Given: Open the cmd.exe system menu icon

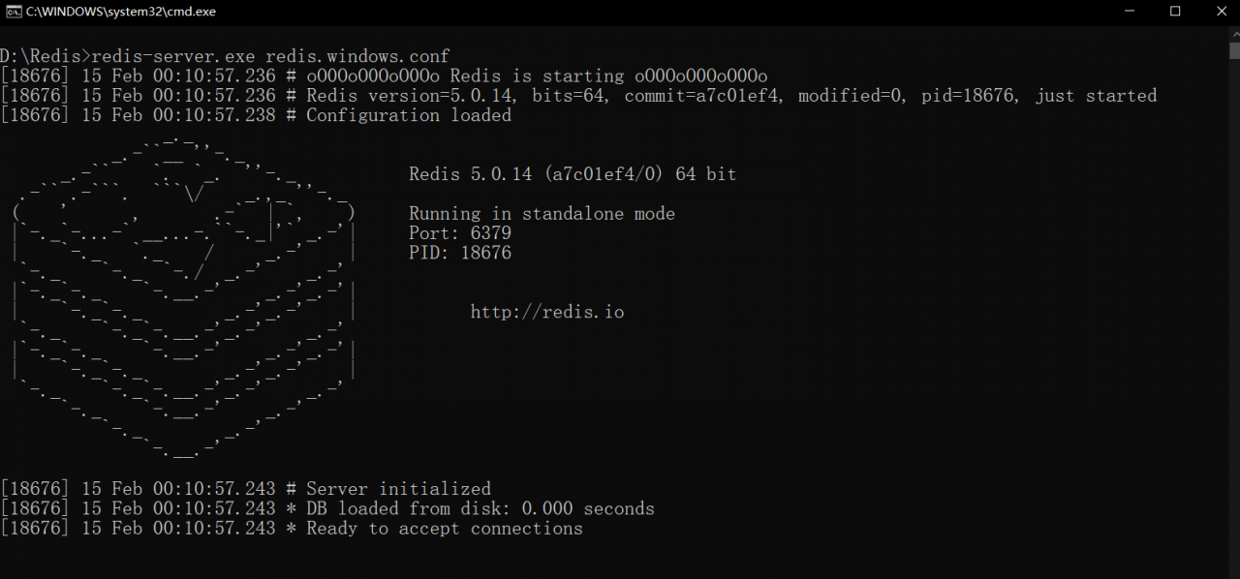Looking at the screenshot, I should [x=14, y=12].
